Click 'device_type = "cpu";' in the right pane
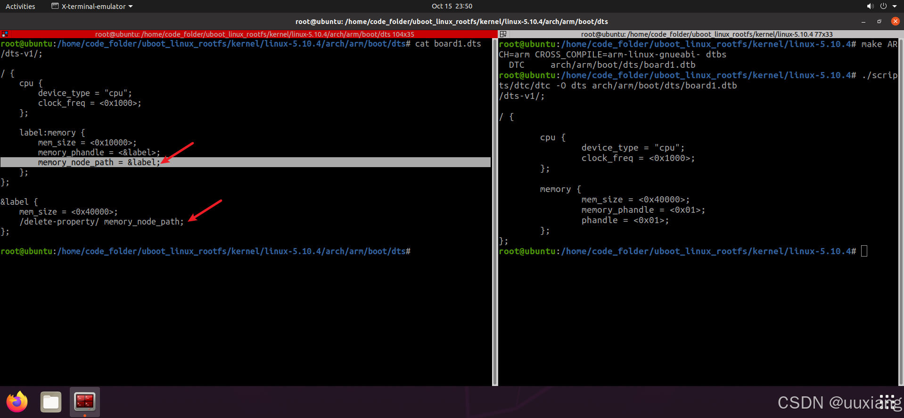This screenshot has width=904, height=418. pos(633,148)
